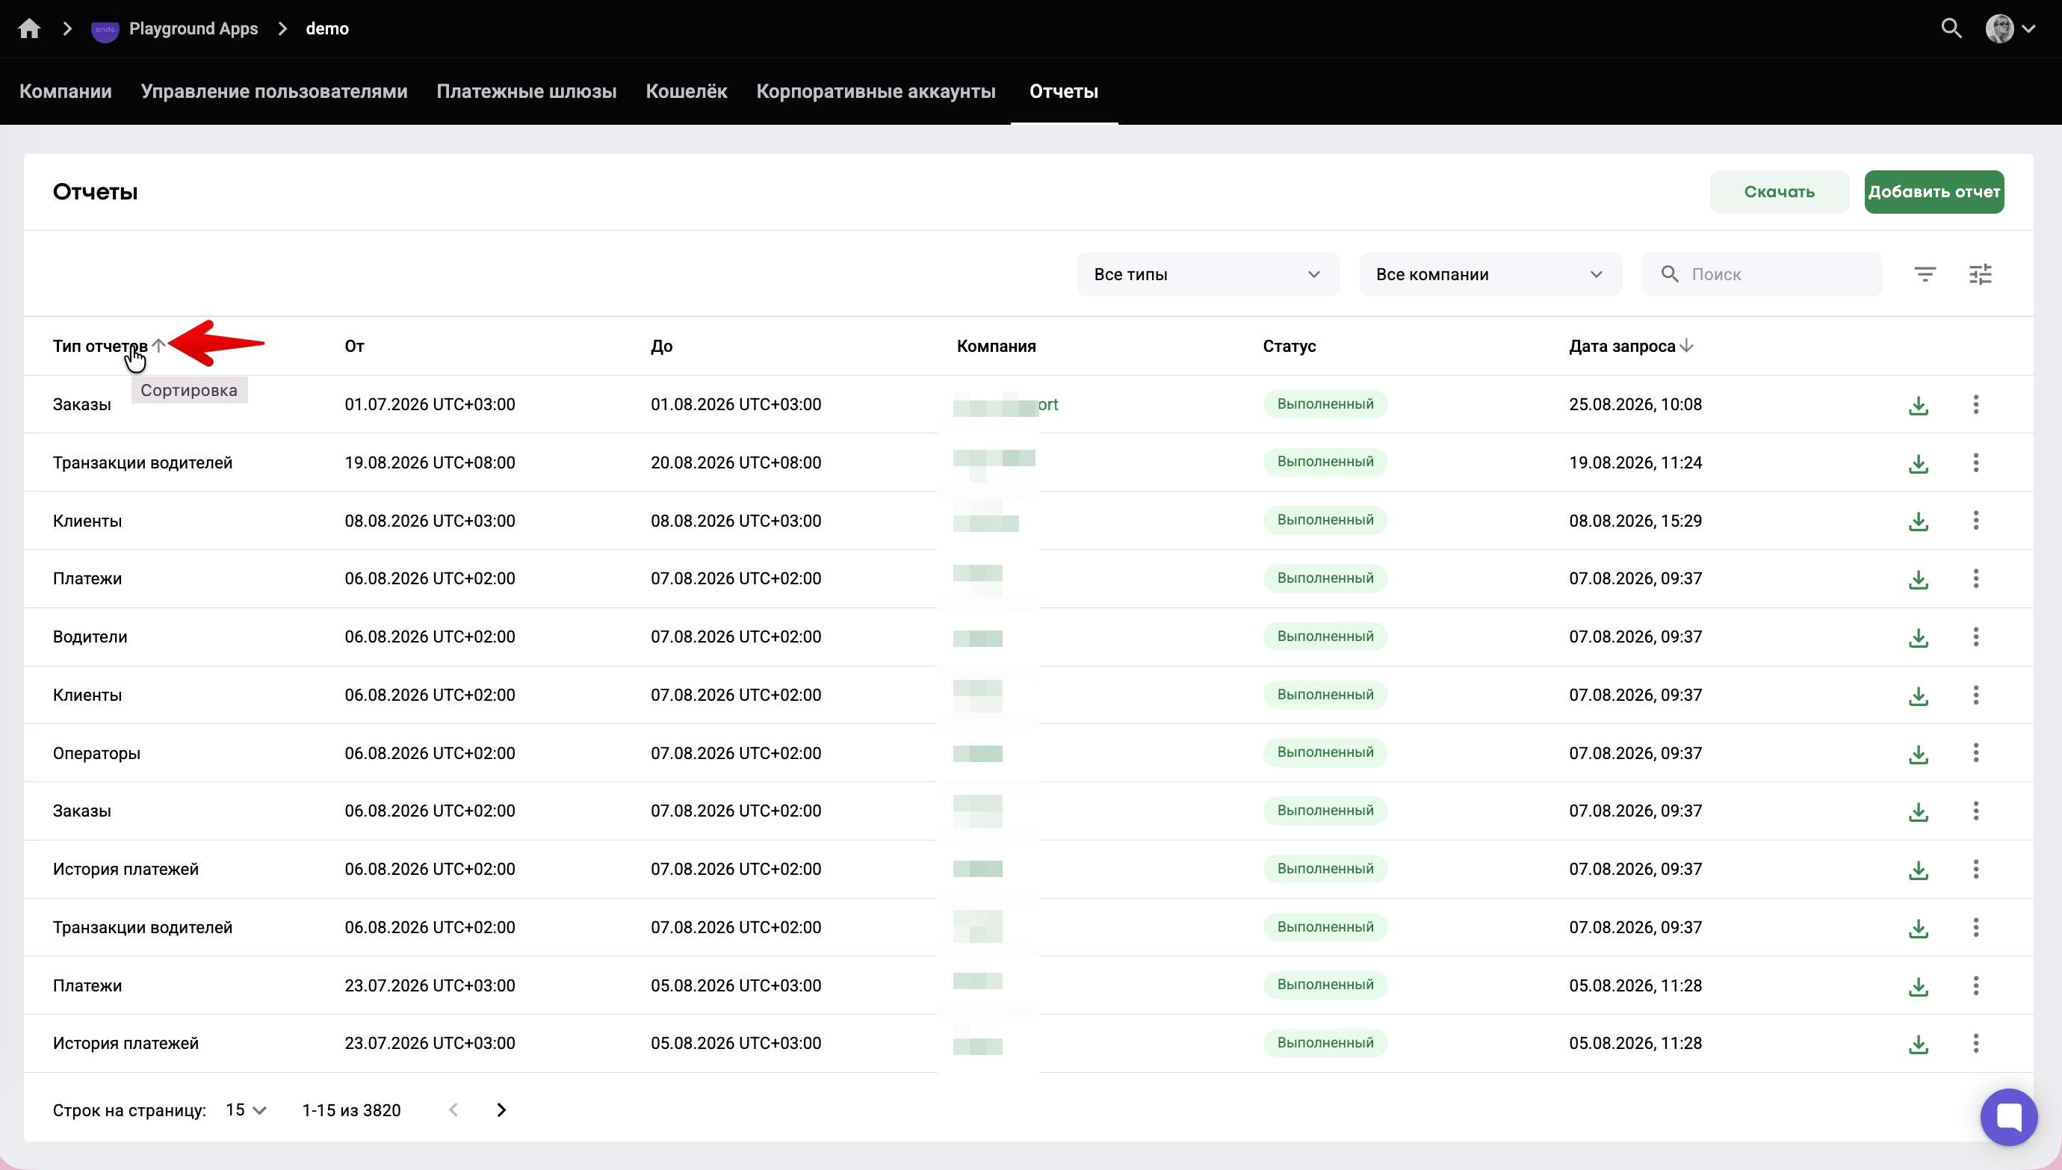The width and height of the screenshot is (2062, 1170).
Task: Go to the home icon in breadcrumb
Action: coord(30,29)
